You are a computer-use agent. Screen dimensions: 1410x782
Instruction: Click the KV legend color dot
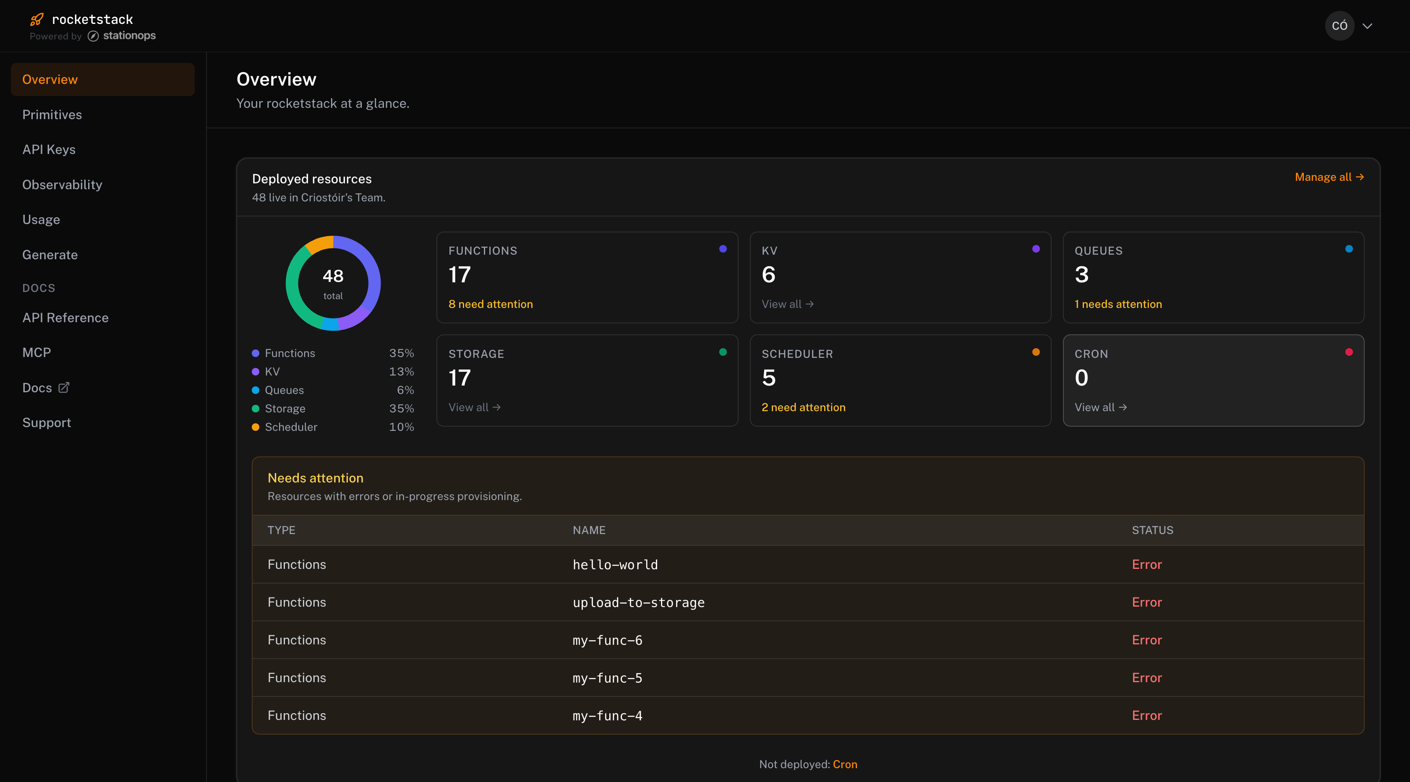point(255,372)
